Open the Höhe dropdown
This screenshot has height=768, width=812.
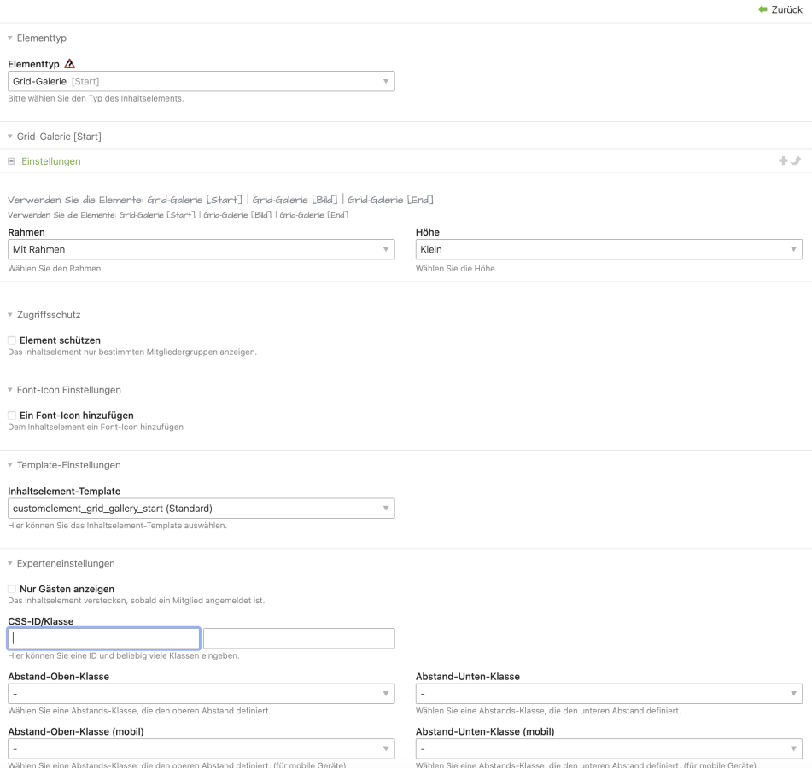pos(609,250)
